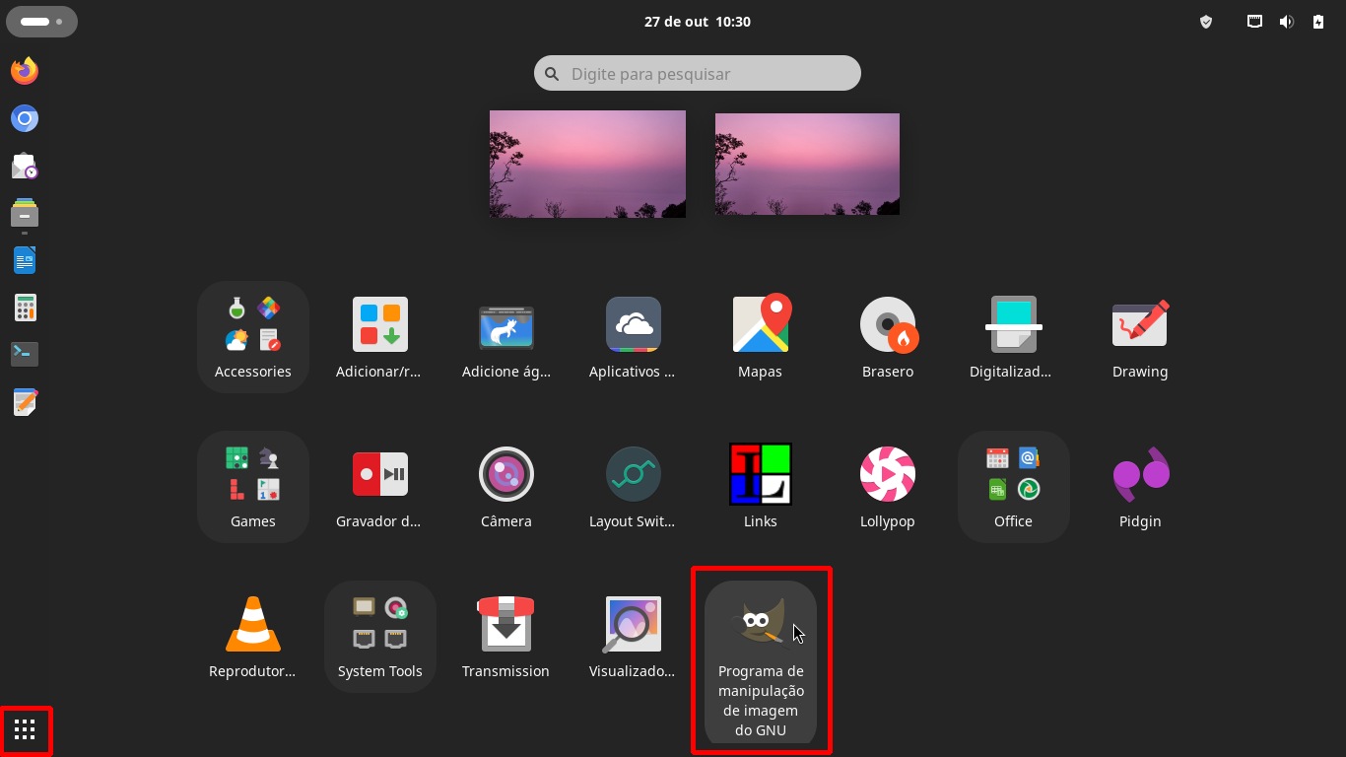
Task: Select the left workspace thumbnail
Action: pyautogui.click(x=587, y=164)
